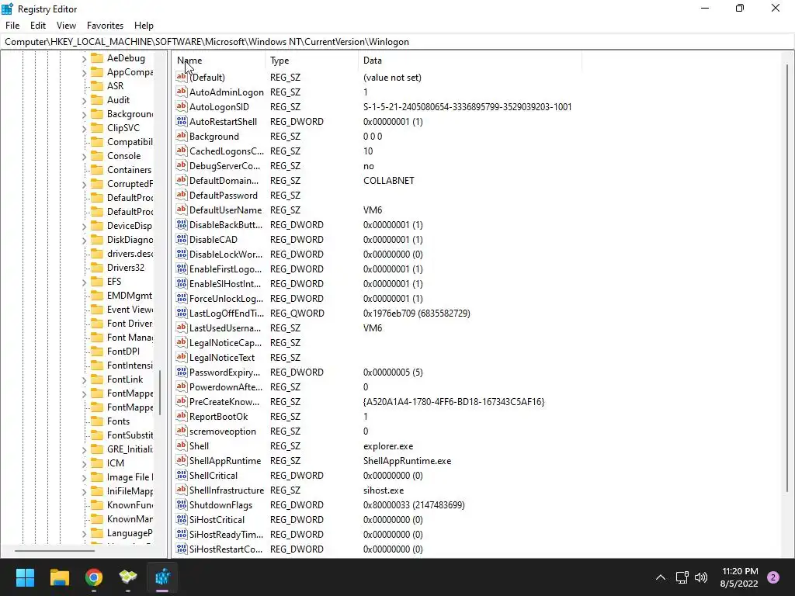Click the tree pane horizontal scrollbar

coord(54,550)
